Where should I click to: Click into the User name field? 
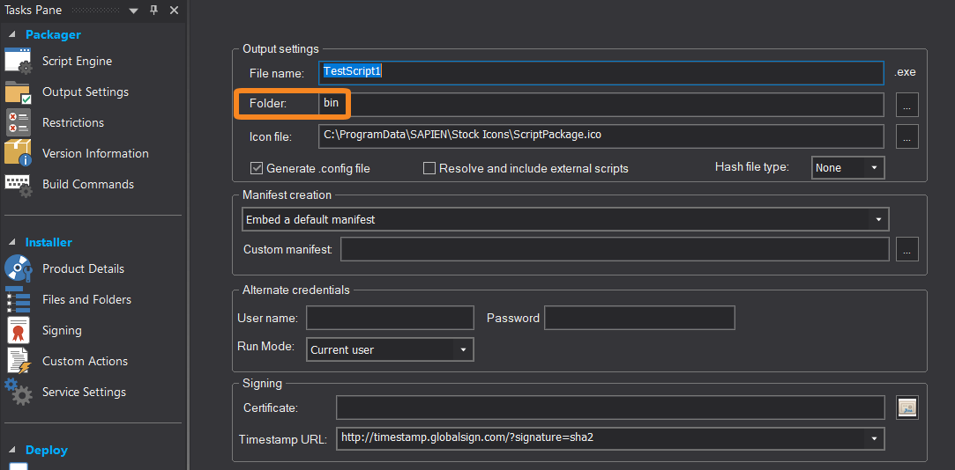tap(390, 318)
